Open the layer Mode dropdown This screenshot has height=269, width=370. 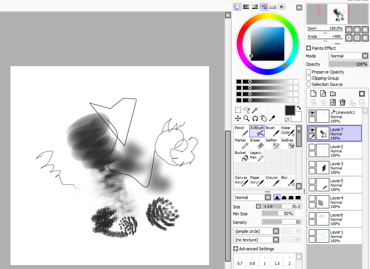348,56
